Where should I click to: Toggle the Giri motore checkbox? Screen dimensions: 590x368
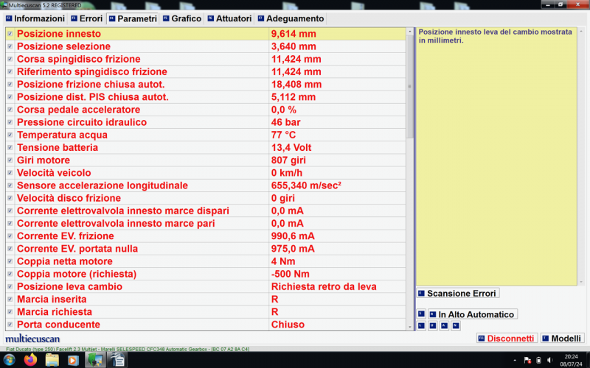[x=10, y=160]
